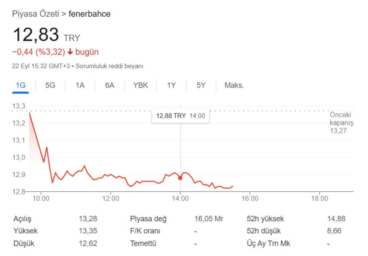This screenshot has width=368, height=256.
Task: Click the fenerbahce breadcrumb text
Action: [x=89, y=14]
